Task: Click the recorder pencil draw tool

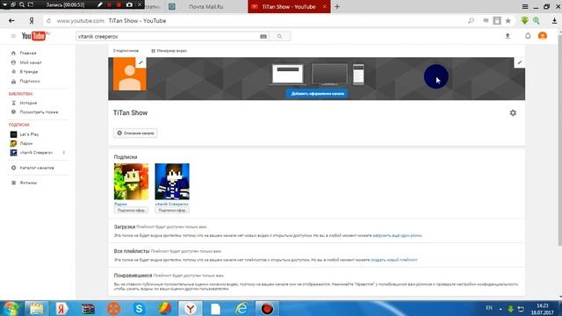Action: click(100, 4)
